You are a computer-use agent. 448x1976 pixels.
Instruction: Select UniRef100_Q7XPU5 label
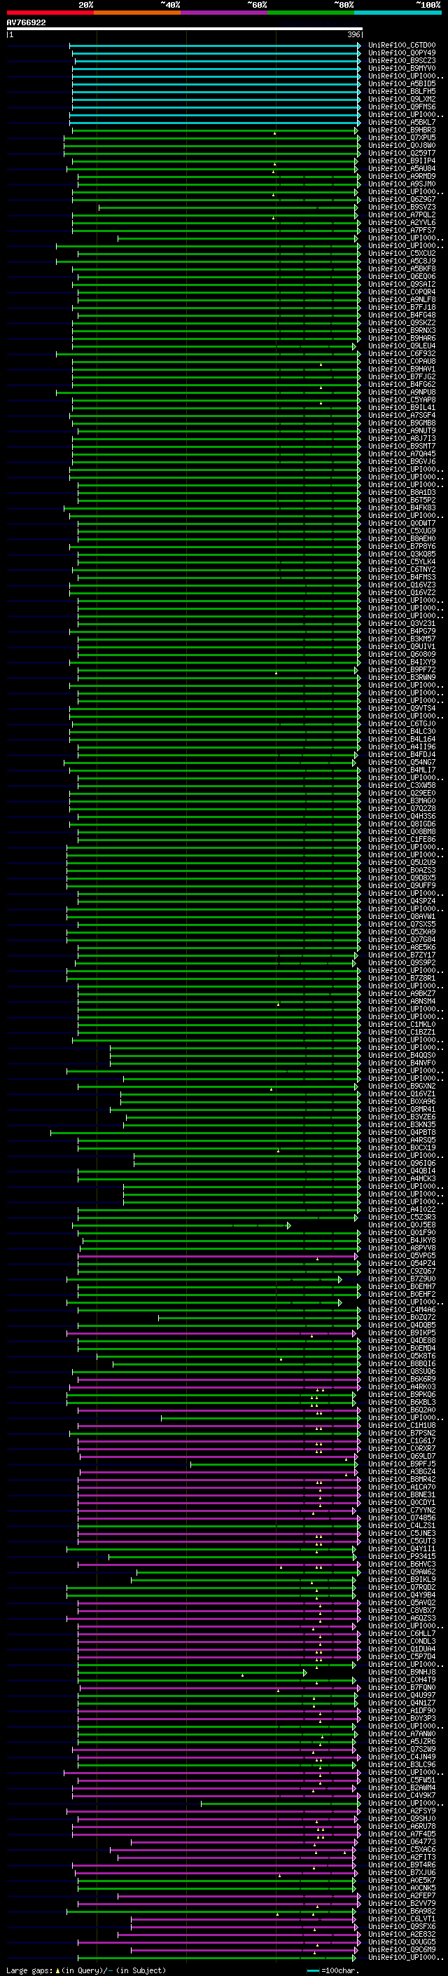click(x=401, y=138)
